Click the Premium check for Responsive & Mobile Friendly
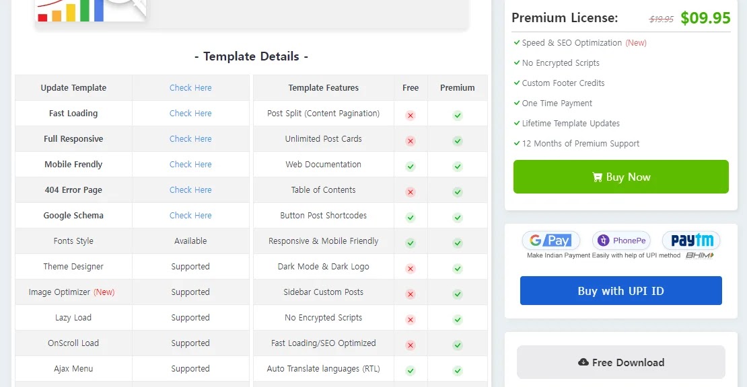 (458, 243)
